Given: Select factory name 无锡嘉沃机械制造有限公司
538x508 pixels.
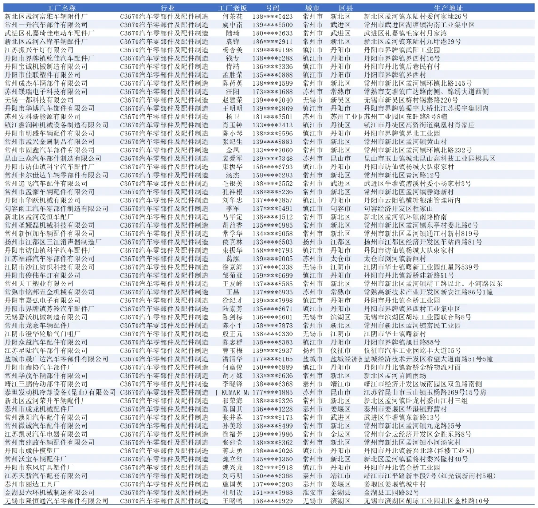Looking at the screenshot, I should [x=46, y=317].
